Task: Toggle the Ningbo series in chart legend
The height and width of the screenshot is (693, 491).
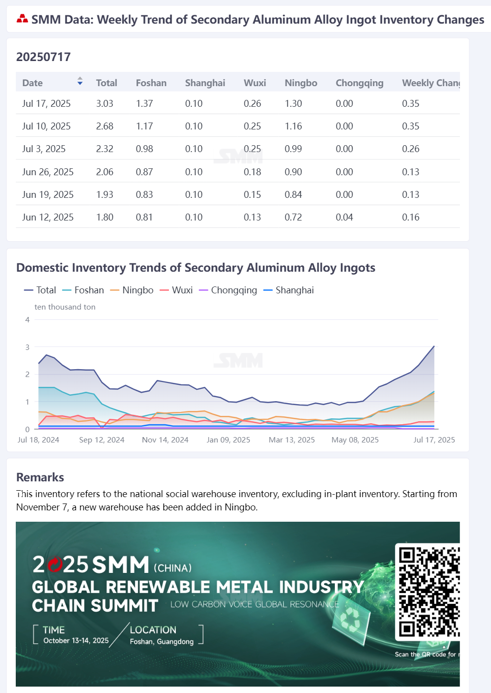Action: (x=132, y=290)
